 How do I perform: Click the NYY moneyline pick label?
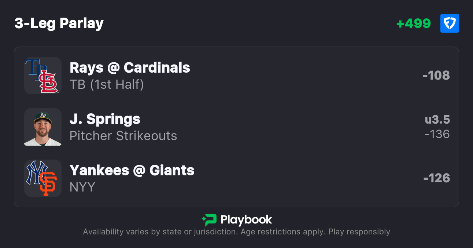[82, 187]
